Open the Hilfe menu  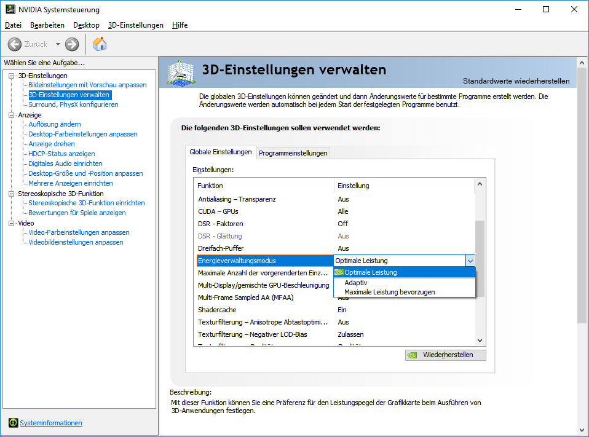click(x=180, y=25)
